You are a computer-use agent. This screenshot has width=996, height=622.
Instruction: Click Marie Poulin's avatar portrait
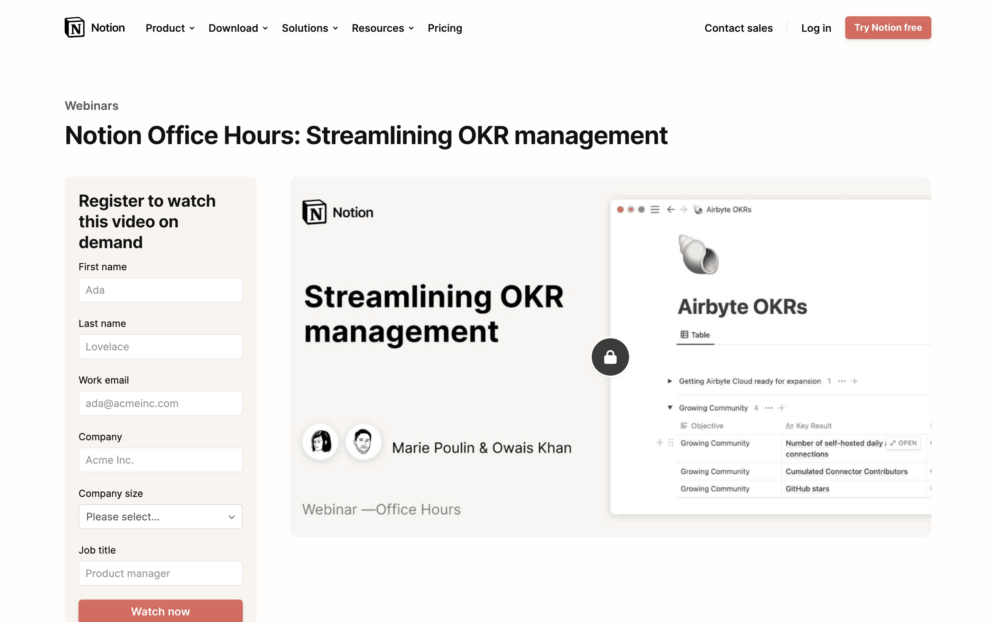[x=321, y=442]
